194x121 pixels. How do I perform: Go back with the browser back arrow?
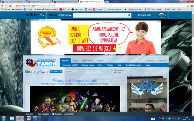[x=2, y=6]
